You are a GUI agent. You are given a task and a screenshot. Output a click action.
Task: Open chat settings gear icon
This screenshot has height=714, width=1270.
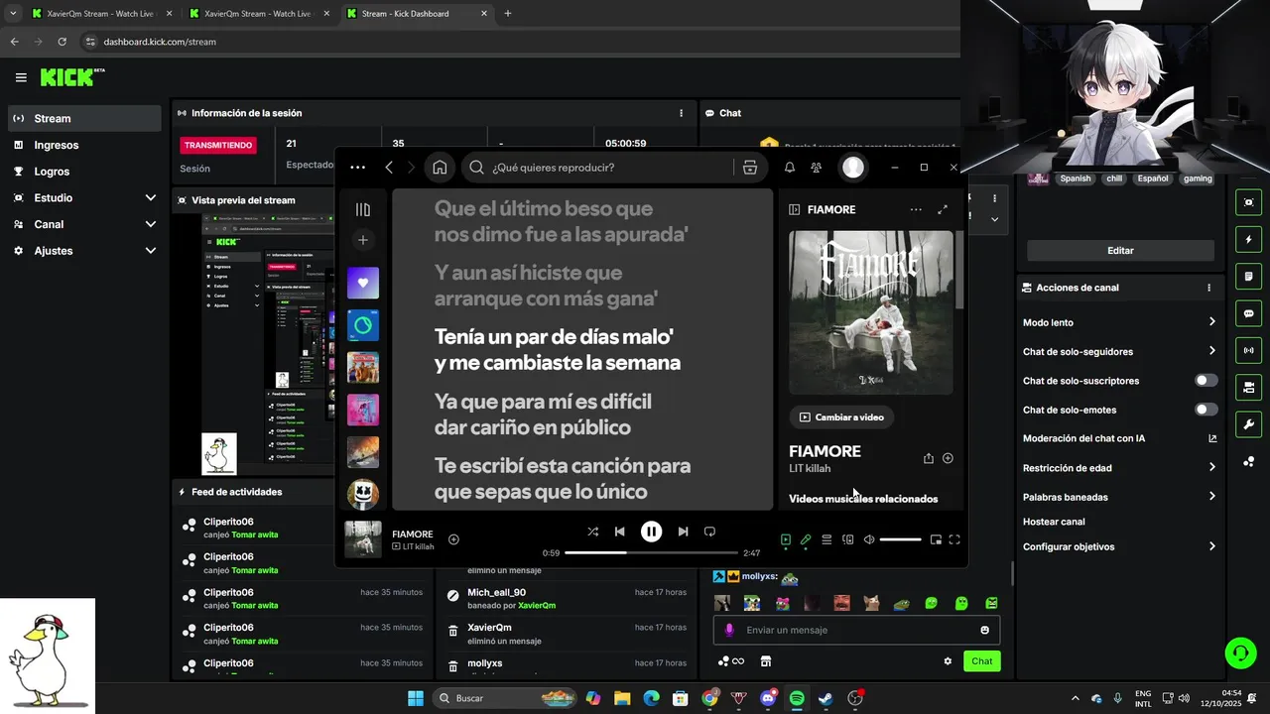(948, 661)
